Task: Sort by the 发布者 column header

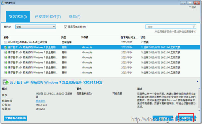Action: point(85,37)
